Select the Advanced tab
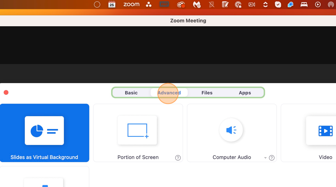The height and width of the screenshot is (187, 336). tap(169, 93)
